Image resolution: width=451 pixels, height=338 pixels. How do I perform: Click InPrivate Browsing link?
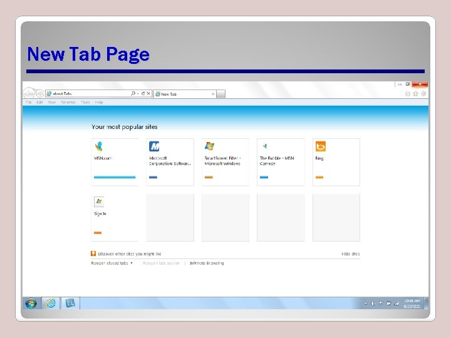pos(207,264)
